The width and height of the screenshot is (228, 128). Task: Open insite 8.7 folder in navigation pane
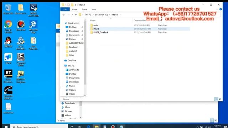73,51
